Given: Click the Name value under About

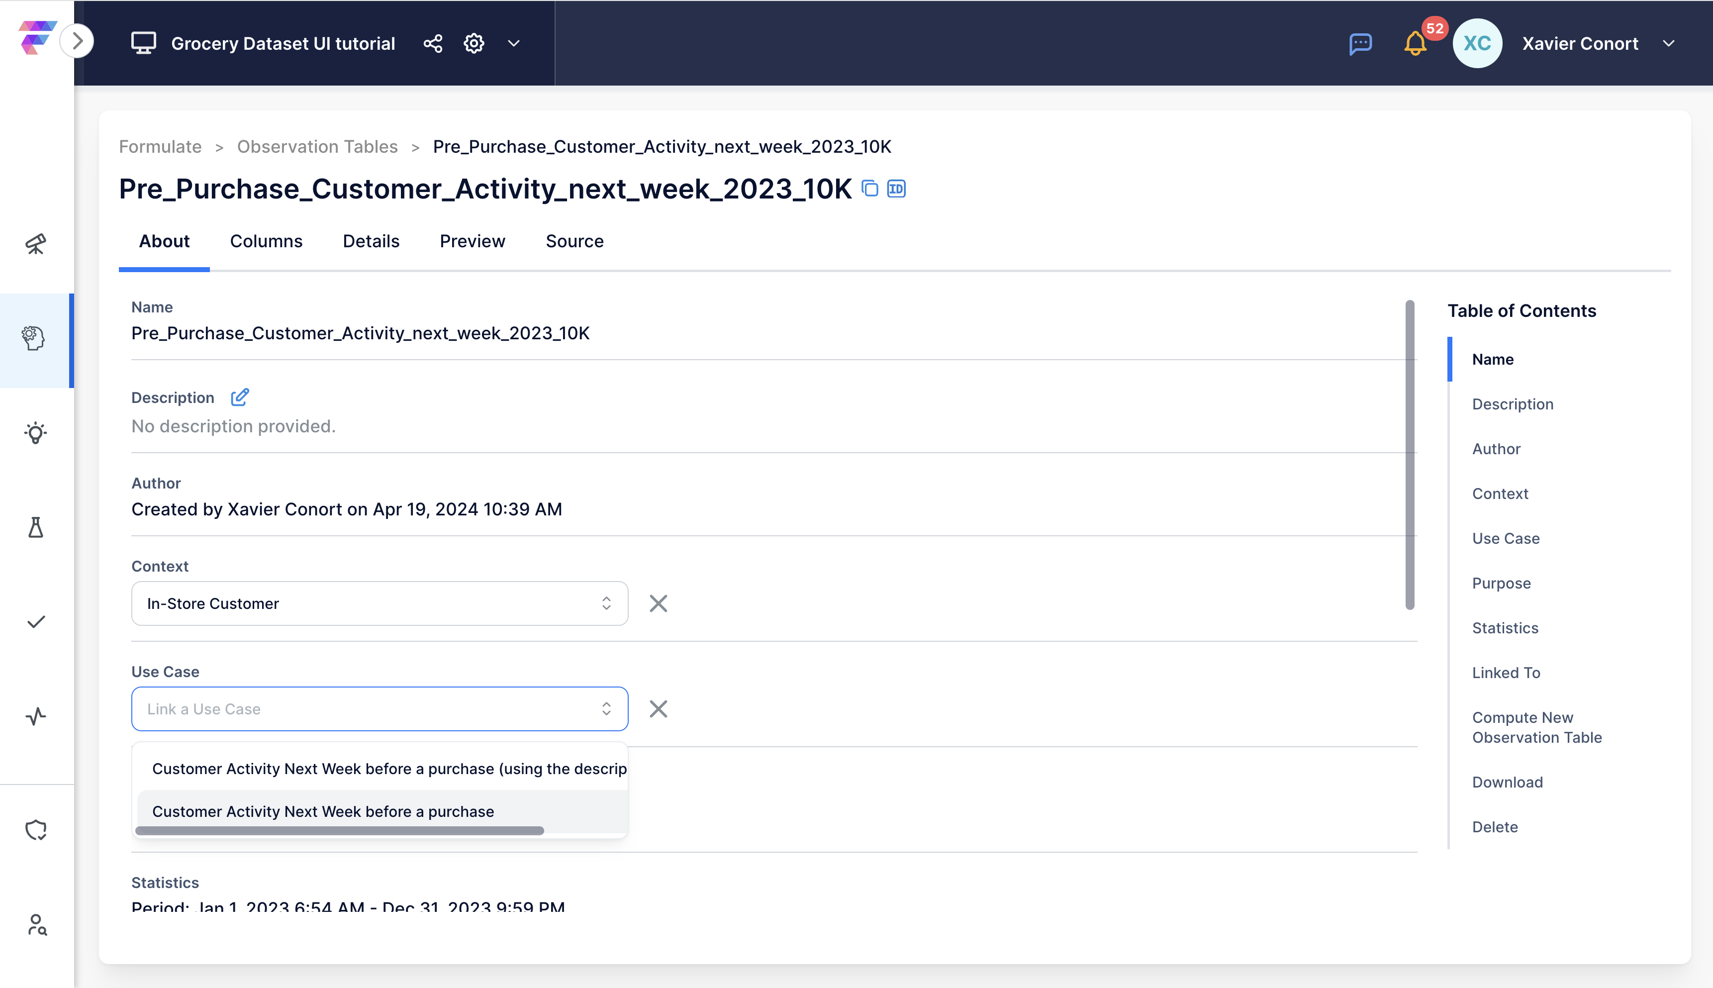Looking at the screenshot, I should tap(360, 333).
